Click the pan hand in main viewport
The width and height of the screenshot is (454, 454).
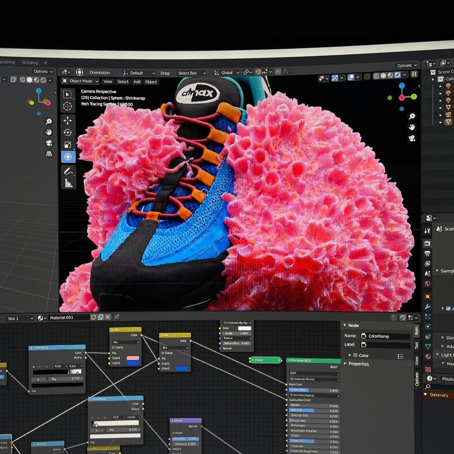(x=412, y=127)
